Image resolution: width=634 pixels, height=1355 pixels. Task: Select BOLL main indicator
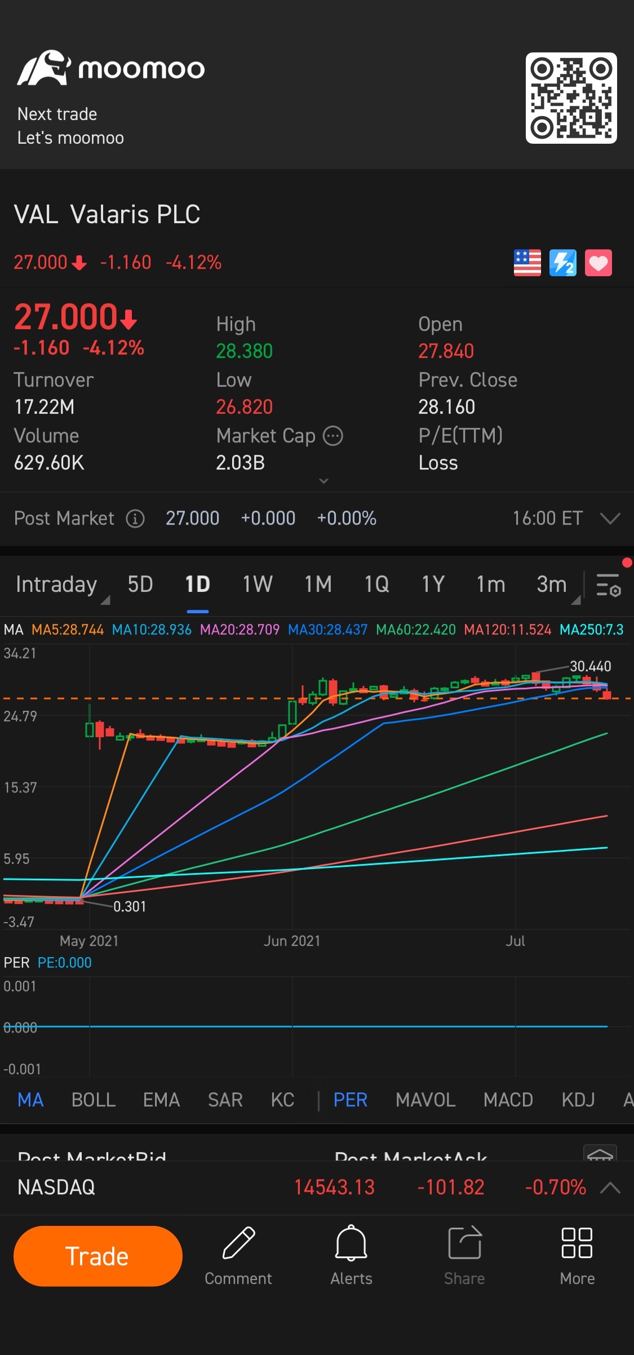pos(94,1100)
